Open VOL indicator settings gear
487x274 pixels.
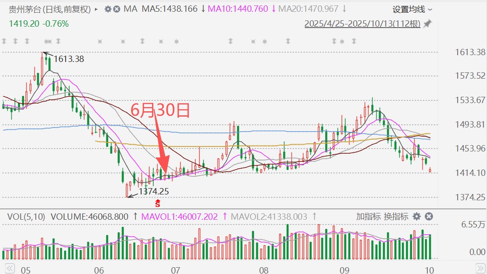click(416, 217)
